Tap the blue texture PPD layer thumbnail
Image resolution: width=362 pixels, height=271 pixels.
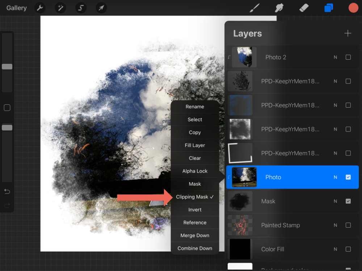point(240,105)
